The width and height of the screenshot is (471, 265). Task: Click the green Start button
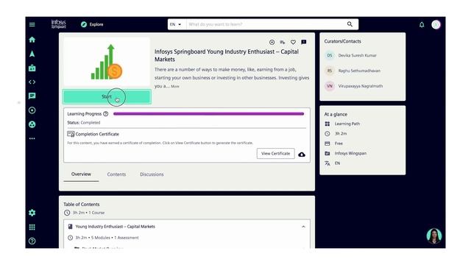pyautogui.click(x=107, y=96)
